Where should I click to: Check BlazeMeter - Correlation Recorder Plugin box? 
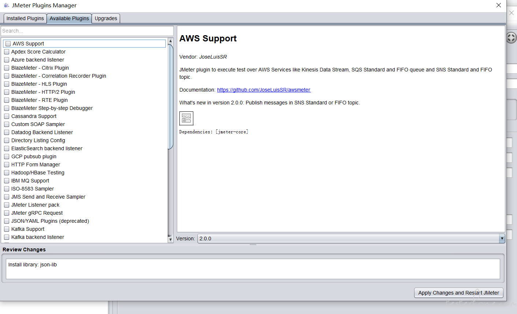[x=7, y=76]
